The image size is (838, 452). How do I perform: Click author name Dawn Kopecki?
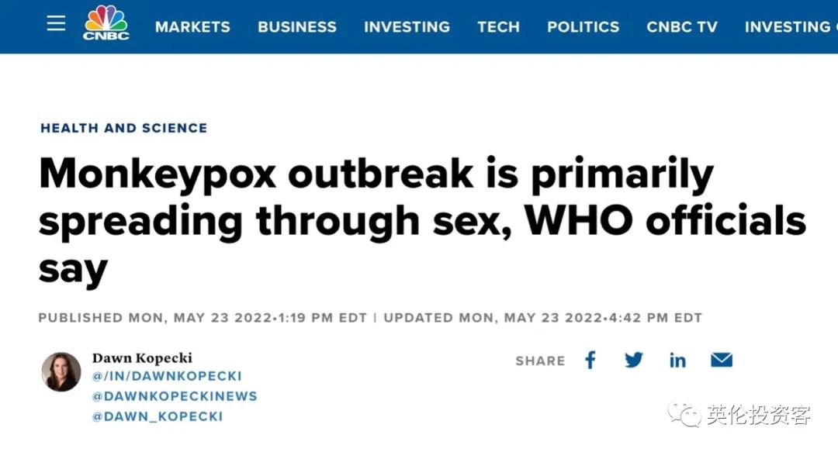click(142, 358)
